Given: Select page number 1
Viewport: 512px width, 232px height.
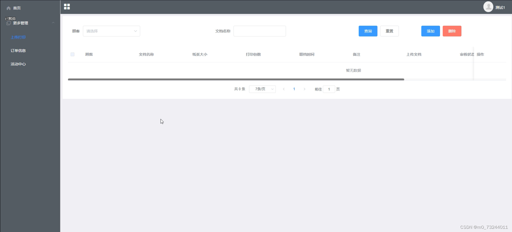Looking at the screenshot, I should click(294, 89).
